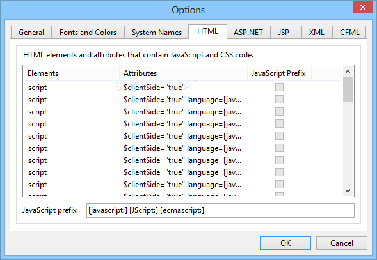Dismiss the dialog with Cancel

pos(342,243)
